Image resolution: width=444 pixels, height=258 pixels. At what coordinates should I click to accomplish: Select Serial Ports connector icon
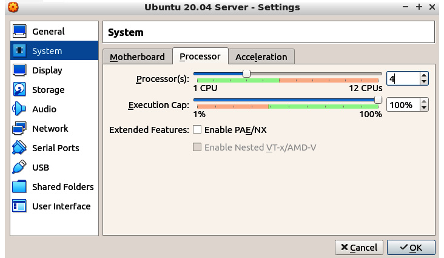point(19,148)
